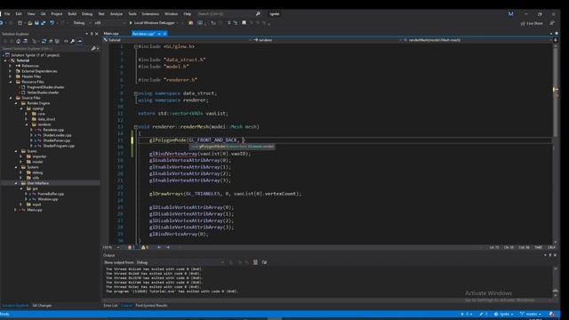Select Main.cpp in Solution Explorer
This screenshot has height=320, width=569.
(x=34, y=210)
